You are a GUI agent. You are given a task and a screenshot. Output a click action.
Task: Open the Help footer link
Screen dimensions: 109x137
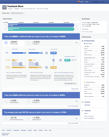(50, 130)
